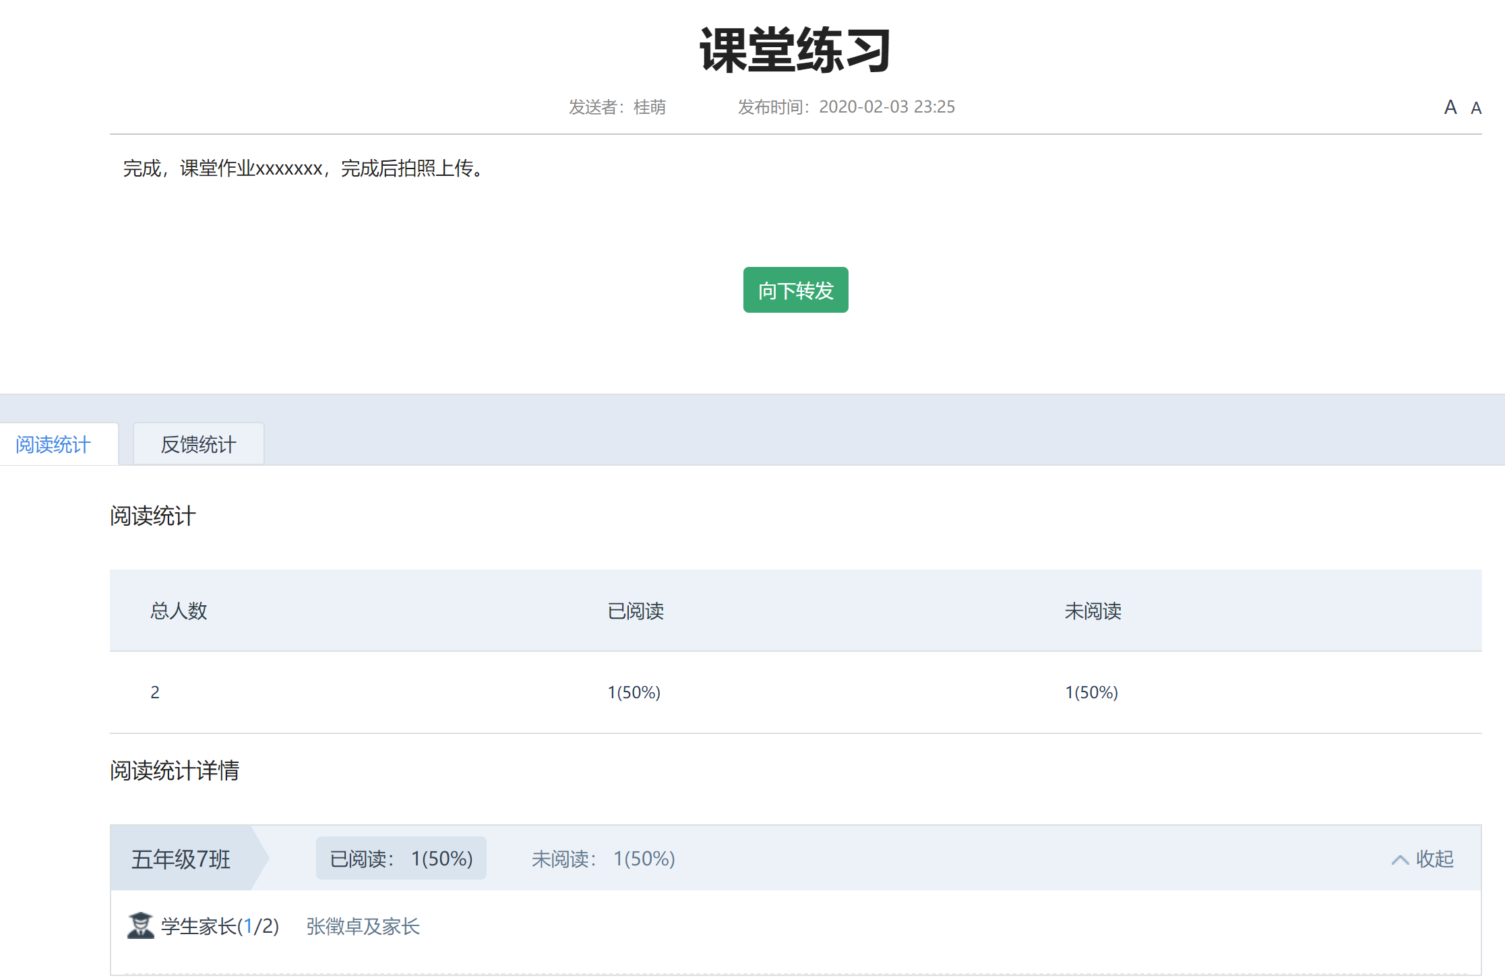The width and height of the screenshot is (1505, 980).
Task: Click the 五年级7班 class label
Action: (181, 859)
